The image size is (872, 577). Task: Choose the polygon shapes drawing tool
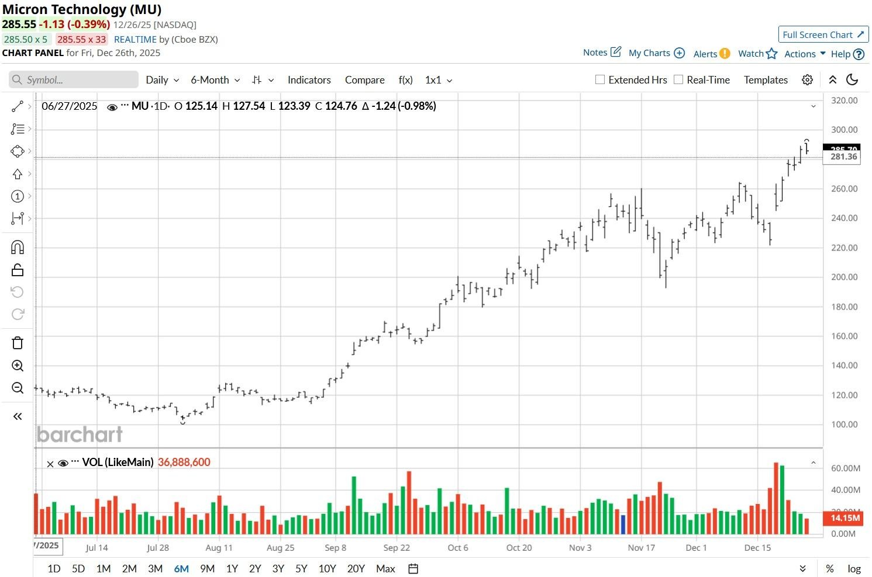18,151
